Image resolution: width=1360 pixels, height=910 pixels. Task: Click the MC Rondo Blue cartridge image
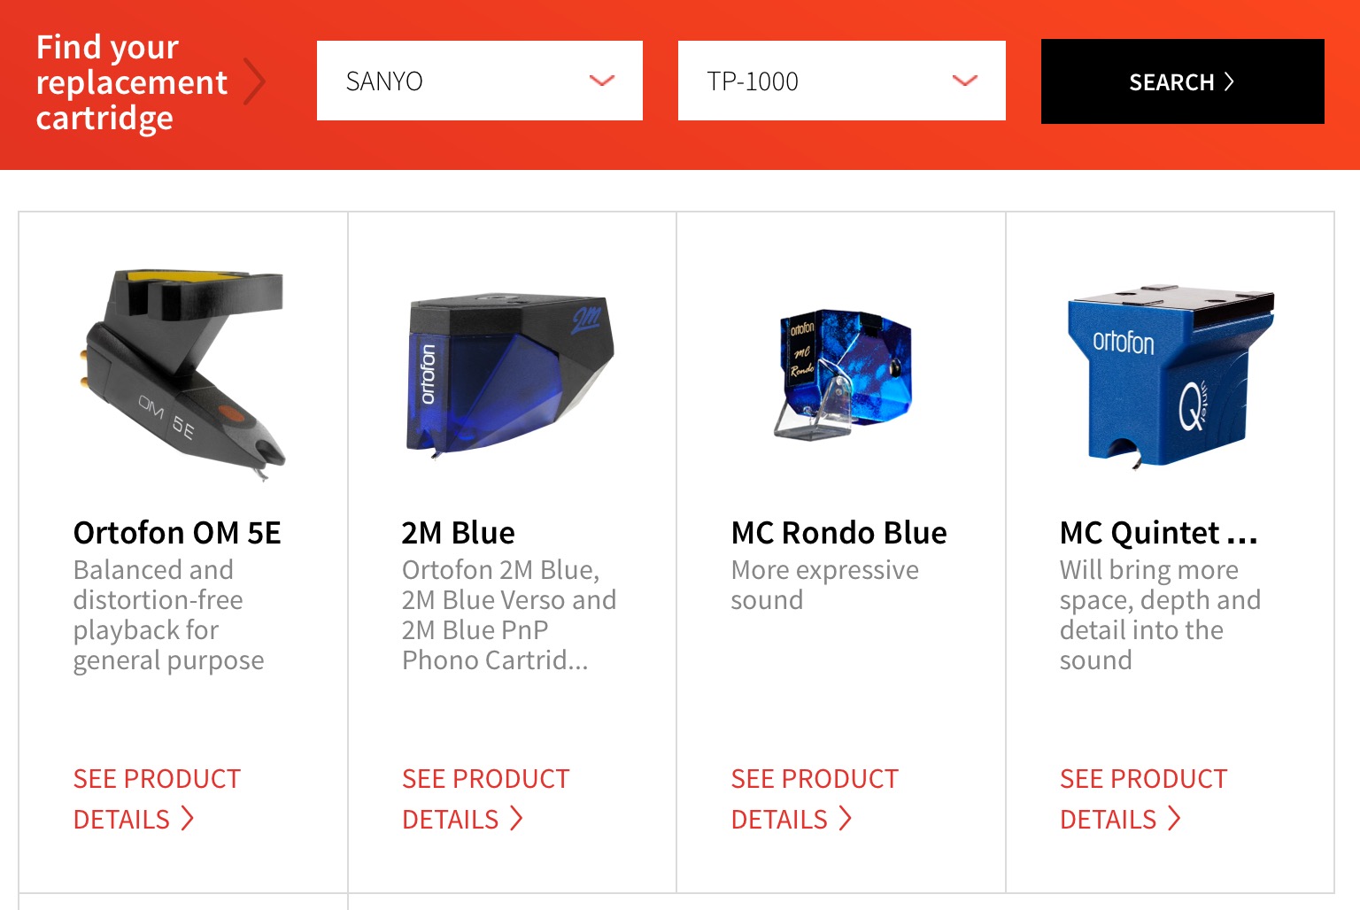pos(843,373)
